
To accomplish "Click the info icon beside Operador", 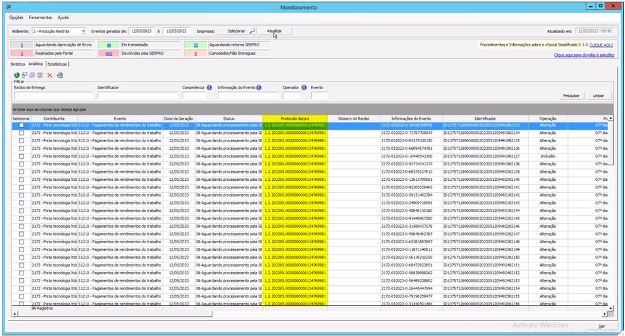I will click(x=304, y=87).
